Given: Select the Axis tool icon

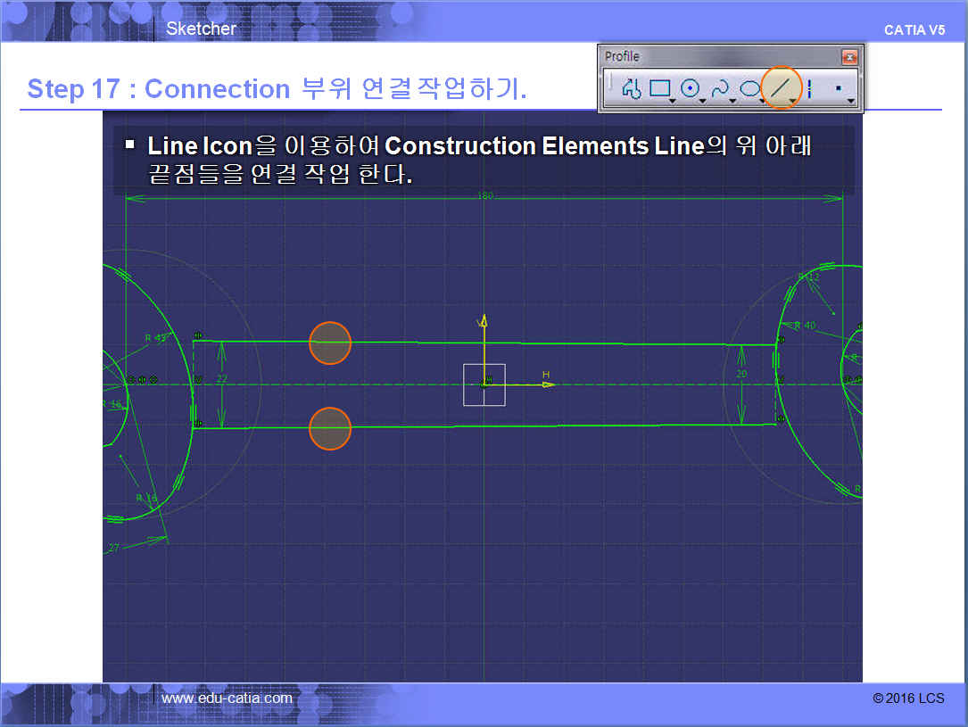Looking at the screenshot, I should click(809, 88).
